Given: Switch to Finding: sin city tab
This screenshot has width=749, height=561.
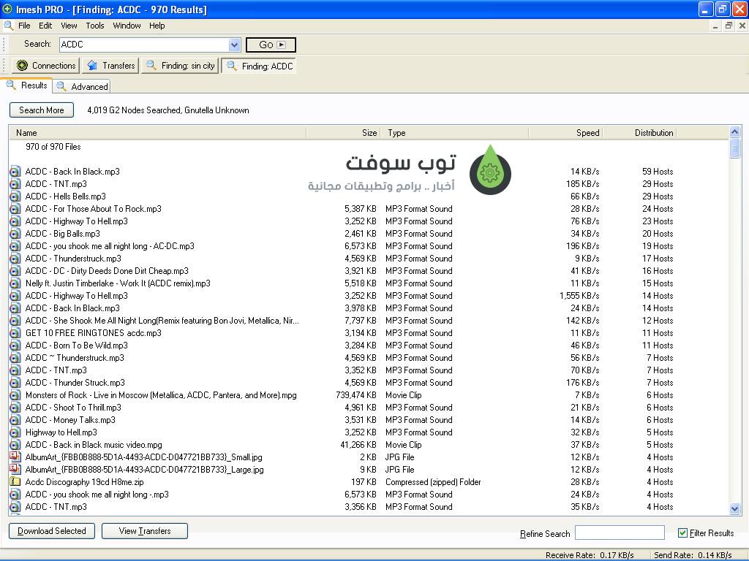Looking at the screenshot, I should point(180,66).
